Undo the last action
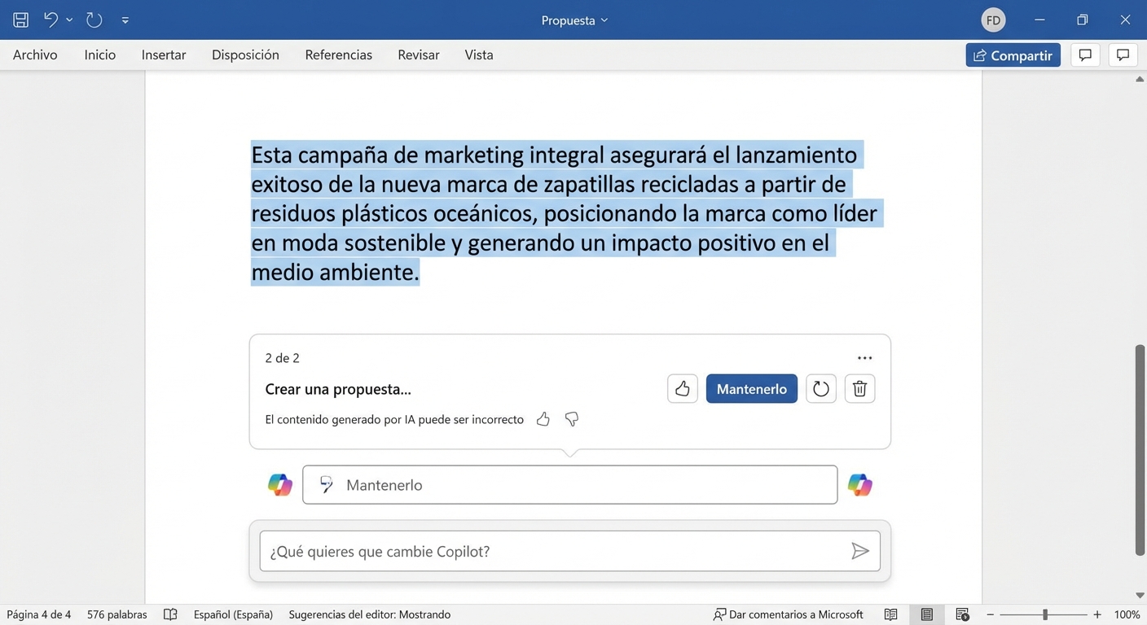Screen dimensions: 1147x625 point(51,20)
